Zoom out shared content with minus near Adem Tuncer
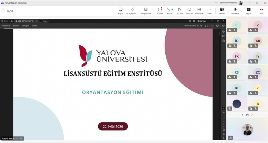268x143 pixels. pyautogui.click(x=17, y=138)
